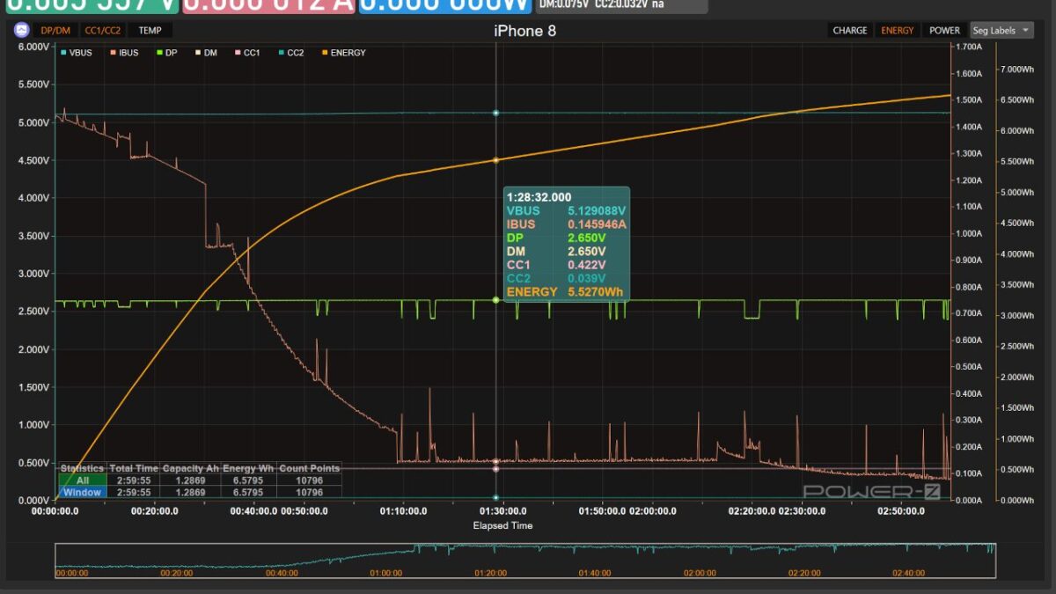Click 6.5795 energy in the All row
The image size is (1056, 594).
pos(248,480)
